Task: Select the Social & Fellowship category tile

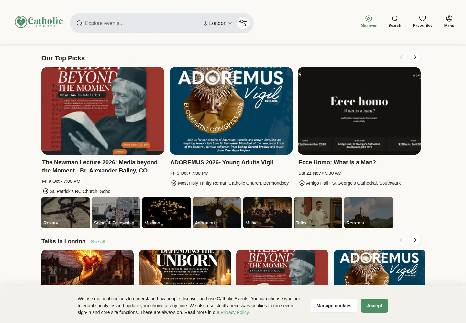Action: (x=116, y=213)
